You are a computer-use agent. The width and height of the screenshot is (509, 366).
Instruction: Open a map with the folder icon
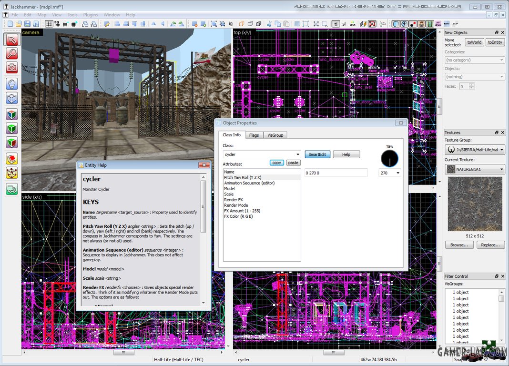click(x=19, y=24)
